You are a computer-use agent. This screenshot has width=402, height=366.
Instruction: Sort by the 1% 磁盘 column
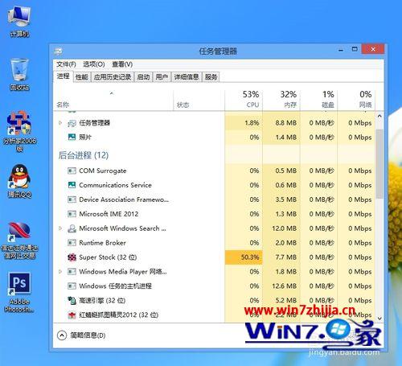point(318,100)
